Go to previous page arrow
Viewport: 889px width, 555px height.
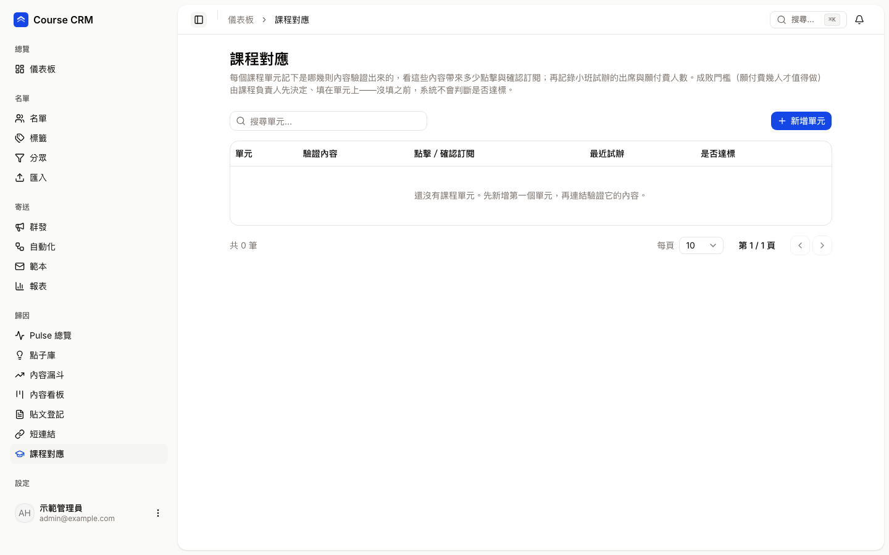click(x=800, y=245)
